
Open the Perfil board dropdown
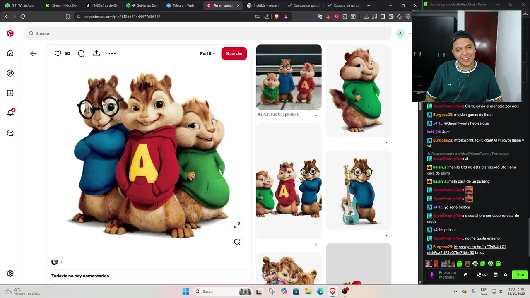tap(208, 53)
